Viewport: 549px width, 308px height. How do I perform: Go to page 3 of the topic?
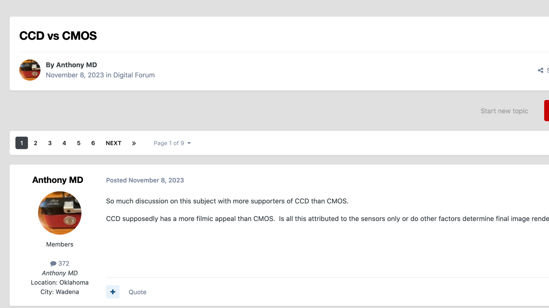tap(50, 143)
